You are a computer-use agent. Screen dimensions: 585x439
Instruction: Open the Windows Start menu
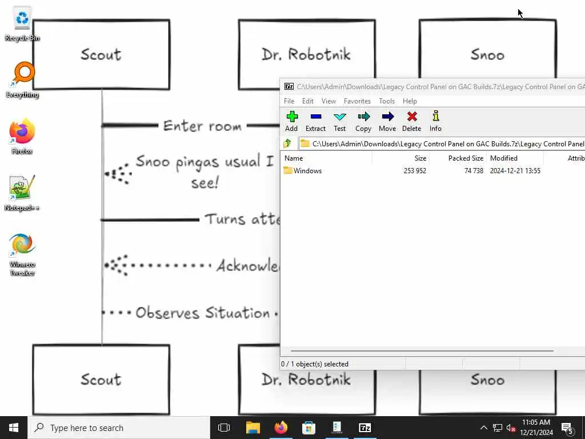click(14, 428)
